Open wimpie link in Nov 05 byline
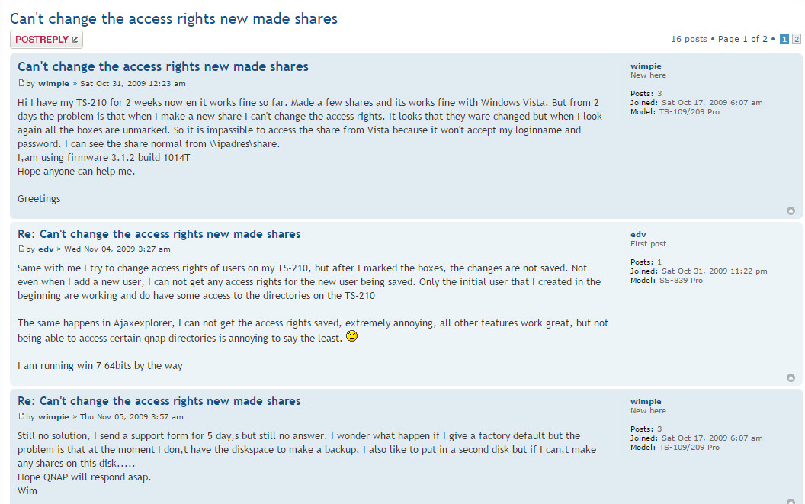Viewport: 805px width, 504px height. (53, 416)
